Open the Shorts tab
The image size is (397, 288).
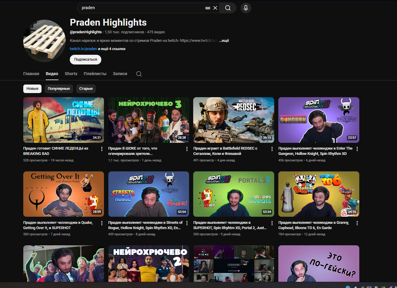[71, 74]
